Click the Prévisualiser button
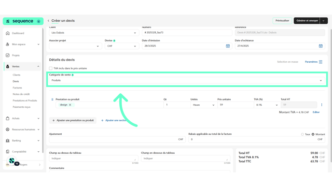 point(282,21)
